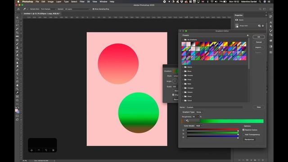Select the Frame tool with crossed box
Screen dimensions: 288x162
pos(17,96)
